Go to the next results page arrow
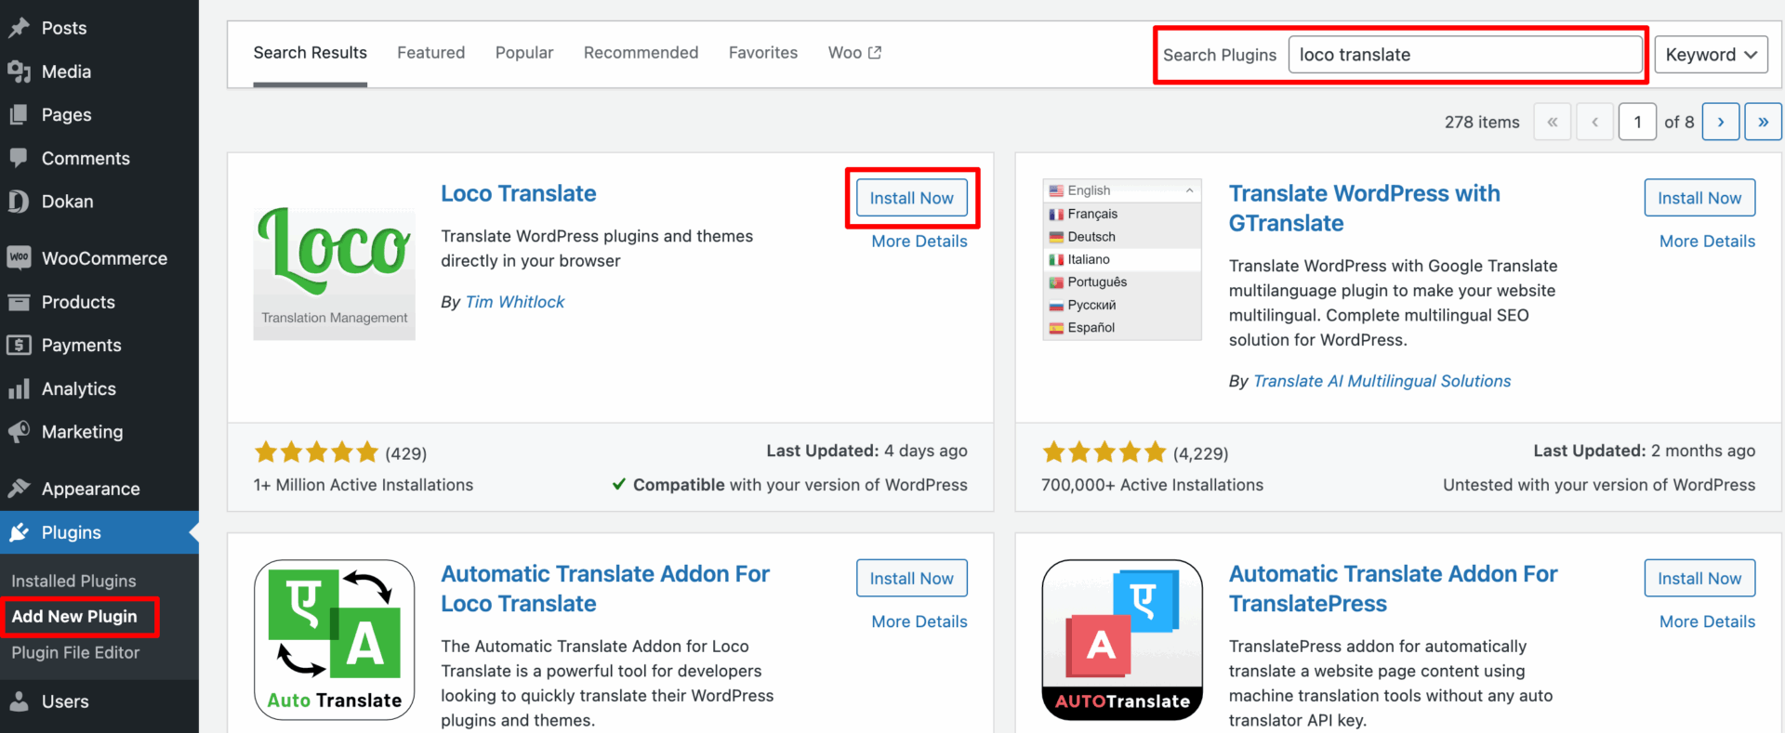 pos(1721,122)
